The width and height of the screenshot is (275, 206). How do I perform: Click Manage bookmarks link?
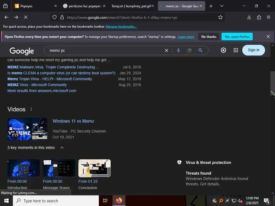point(121,27)
